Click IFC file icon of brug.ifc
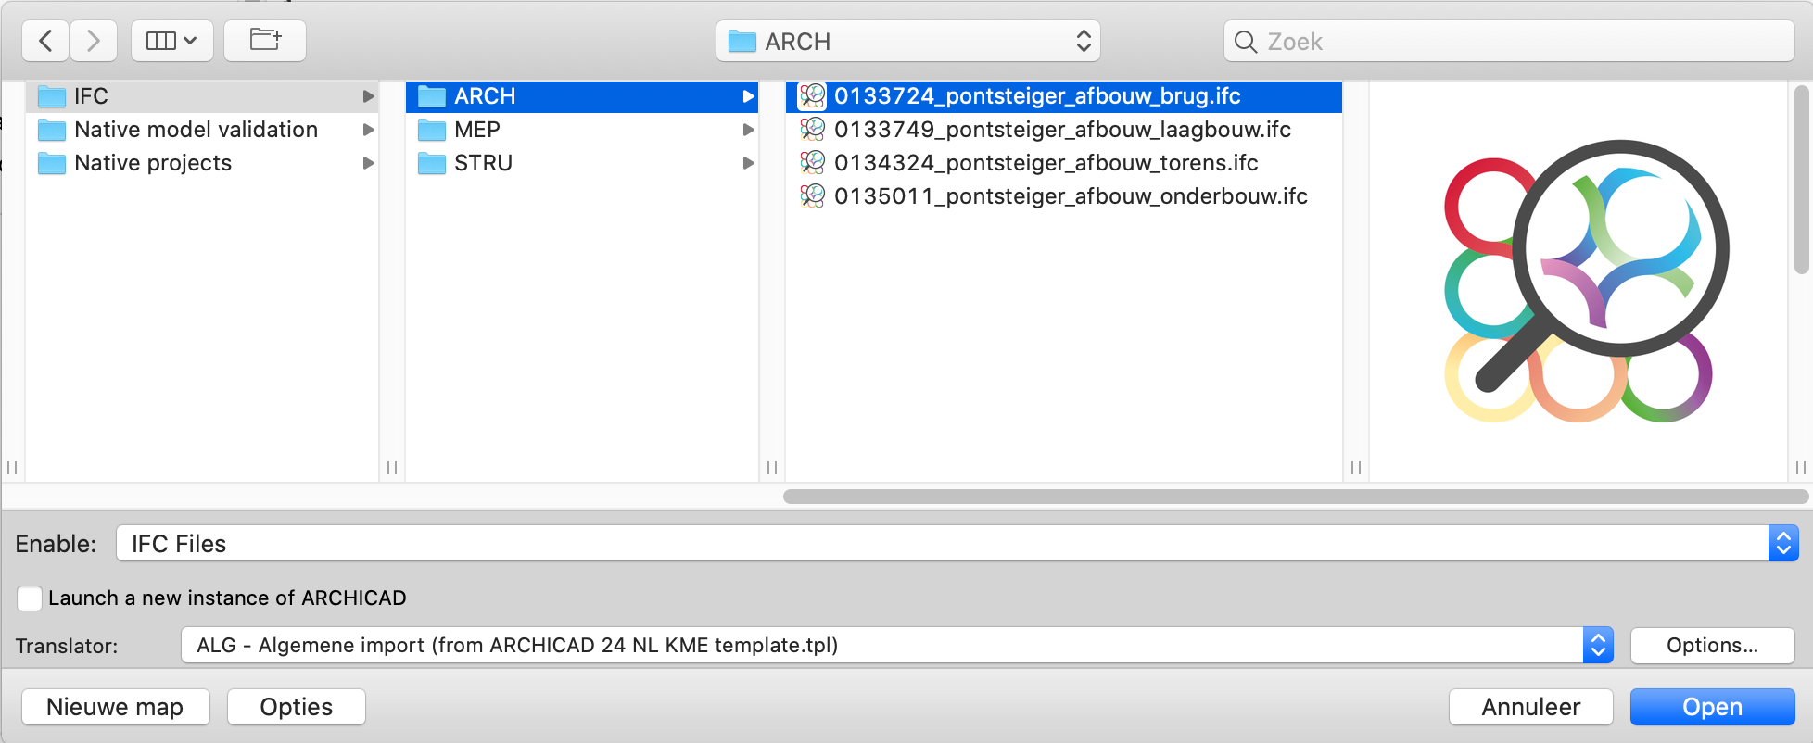Screen dimensions: 1813x743 812,95
